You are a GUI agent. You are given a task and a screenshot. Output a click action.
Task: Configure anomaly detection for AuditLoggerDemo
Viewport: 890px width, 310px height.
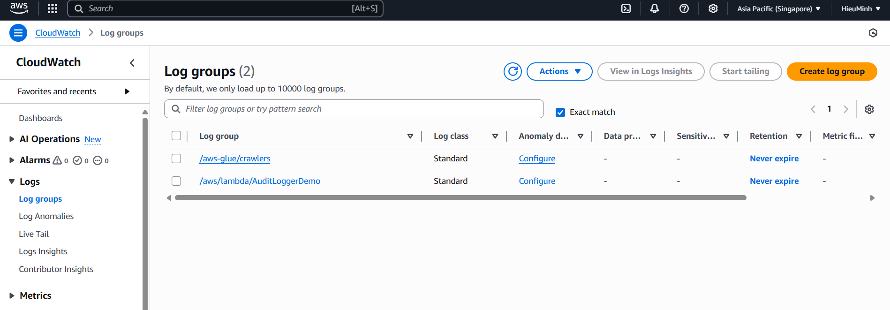click(x=537, y=181)
